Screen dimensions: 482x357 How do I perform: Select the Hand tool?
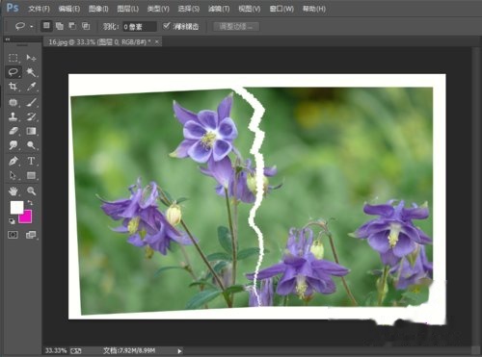tap(13, 191)
